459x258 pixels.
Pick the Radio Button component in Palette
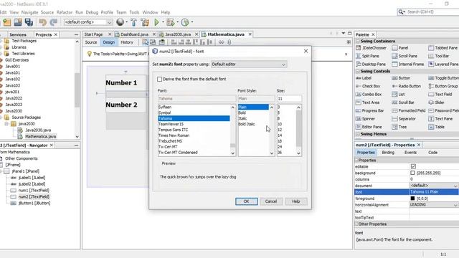point(407,86)
